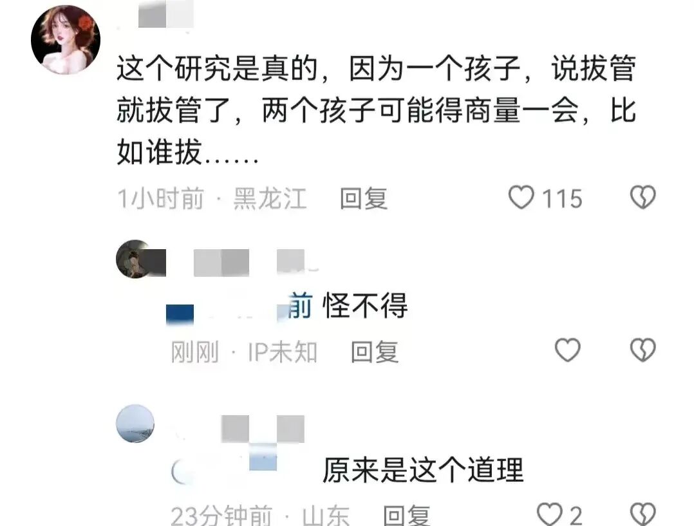Reply to the 黑龙江 comment via 回复
694x526 pixels.
coord(364,198)
